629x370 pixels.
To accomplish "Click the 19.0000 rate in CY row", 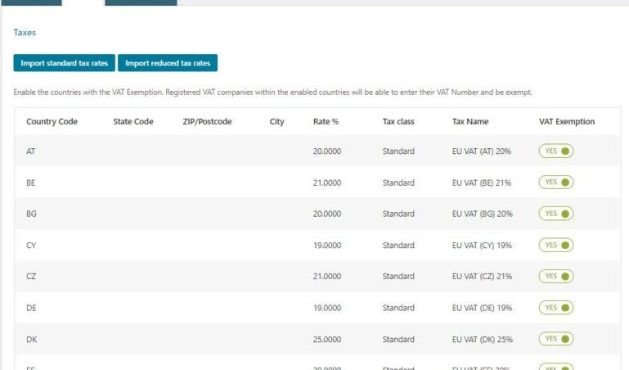I will click(327, 246).
